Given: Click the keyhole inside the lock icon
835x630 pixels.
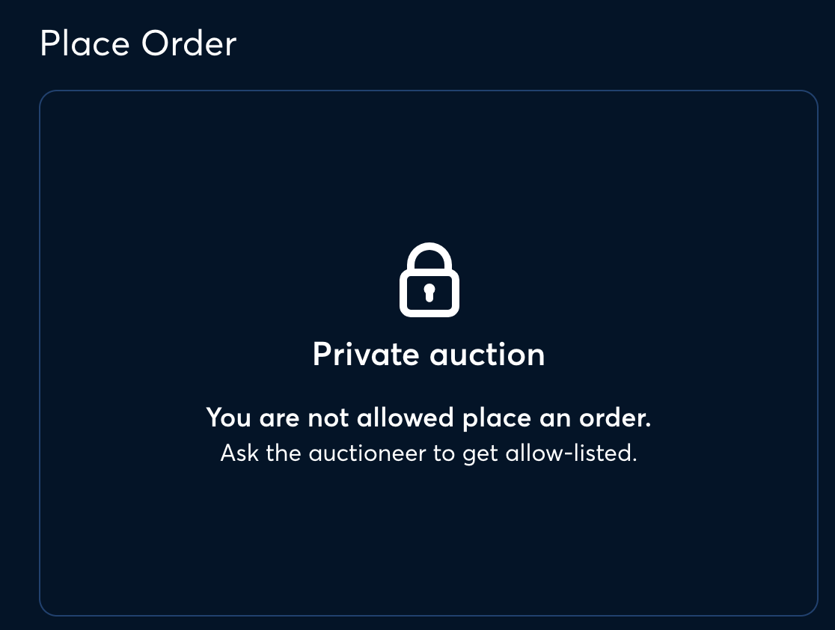Looking at the screenshot, I should tap(429, 293).
